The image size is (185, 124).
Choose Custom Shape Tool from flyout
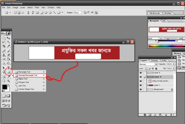(30, 89)
